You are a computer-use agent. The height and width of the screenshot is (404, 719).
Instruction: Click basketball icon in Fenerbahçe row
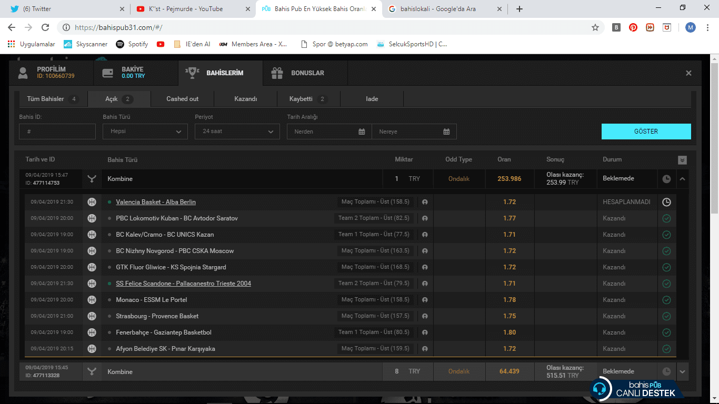coord(92,332)
